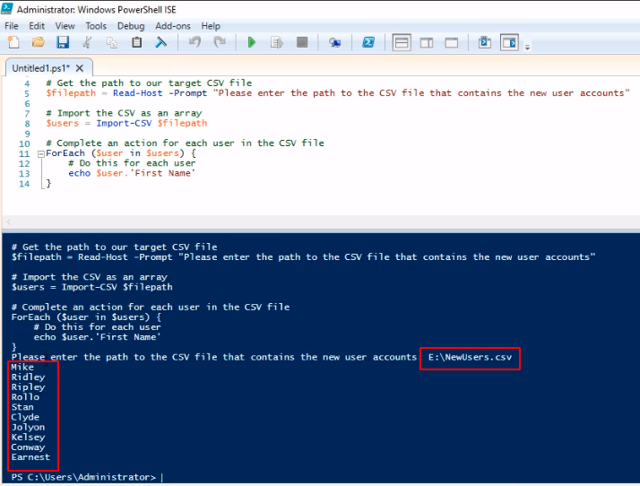640x486 pixels.
Task: Toggle the Command Add-on pane icon
Action: click(509, 42)
